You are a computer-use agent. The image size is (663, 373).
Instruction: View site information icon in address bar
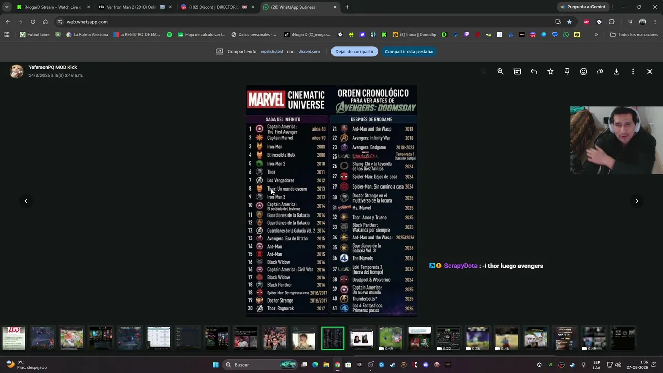(60, 22)
